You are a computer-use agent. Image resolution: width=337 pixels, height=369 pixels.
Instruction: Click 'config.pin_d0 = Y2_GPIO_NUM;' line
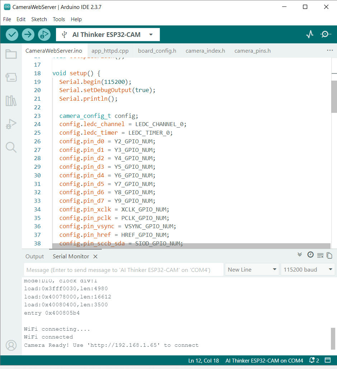tap(107, 141)
